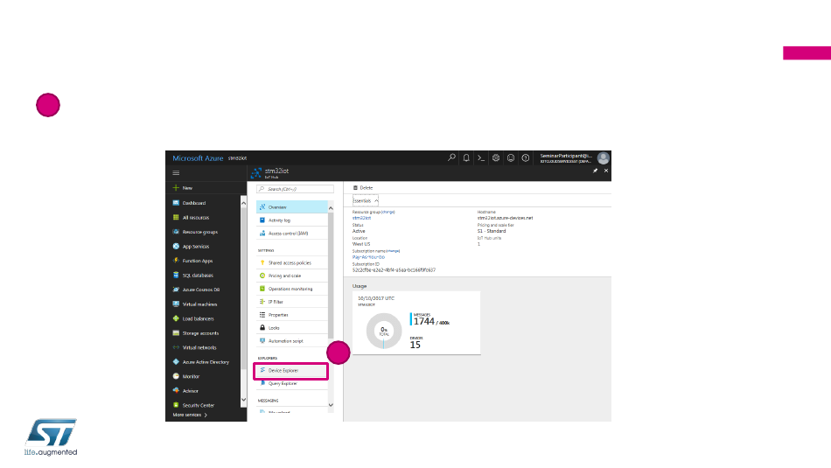Expand More services in the sidebar

(190, 415)
